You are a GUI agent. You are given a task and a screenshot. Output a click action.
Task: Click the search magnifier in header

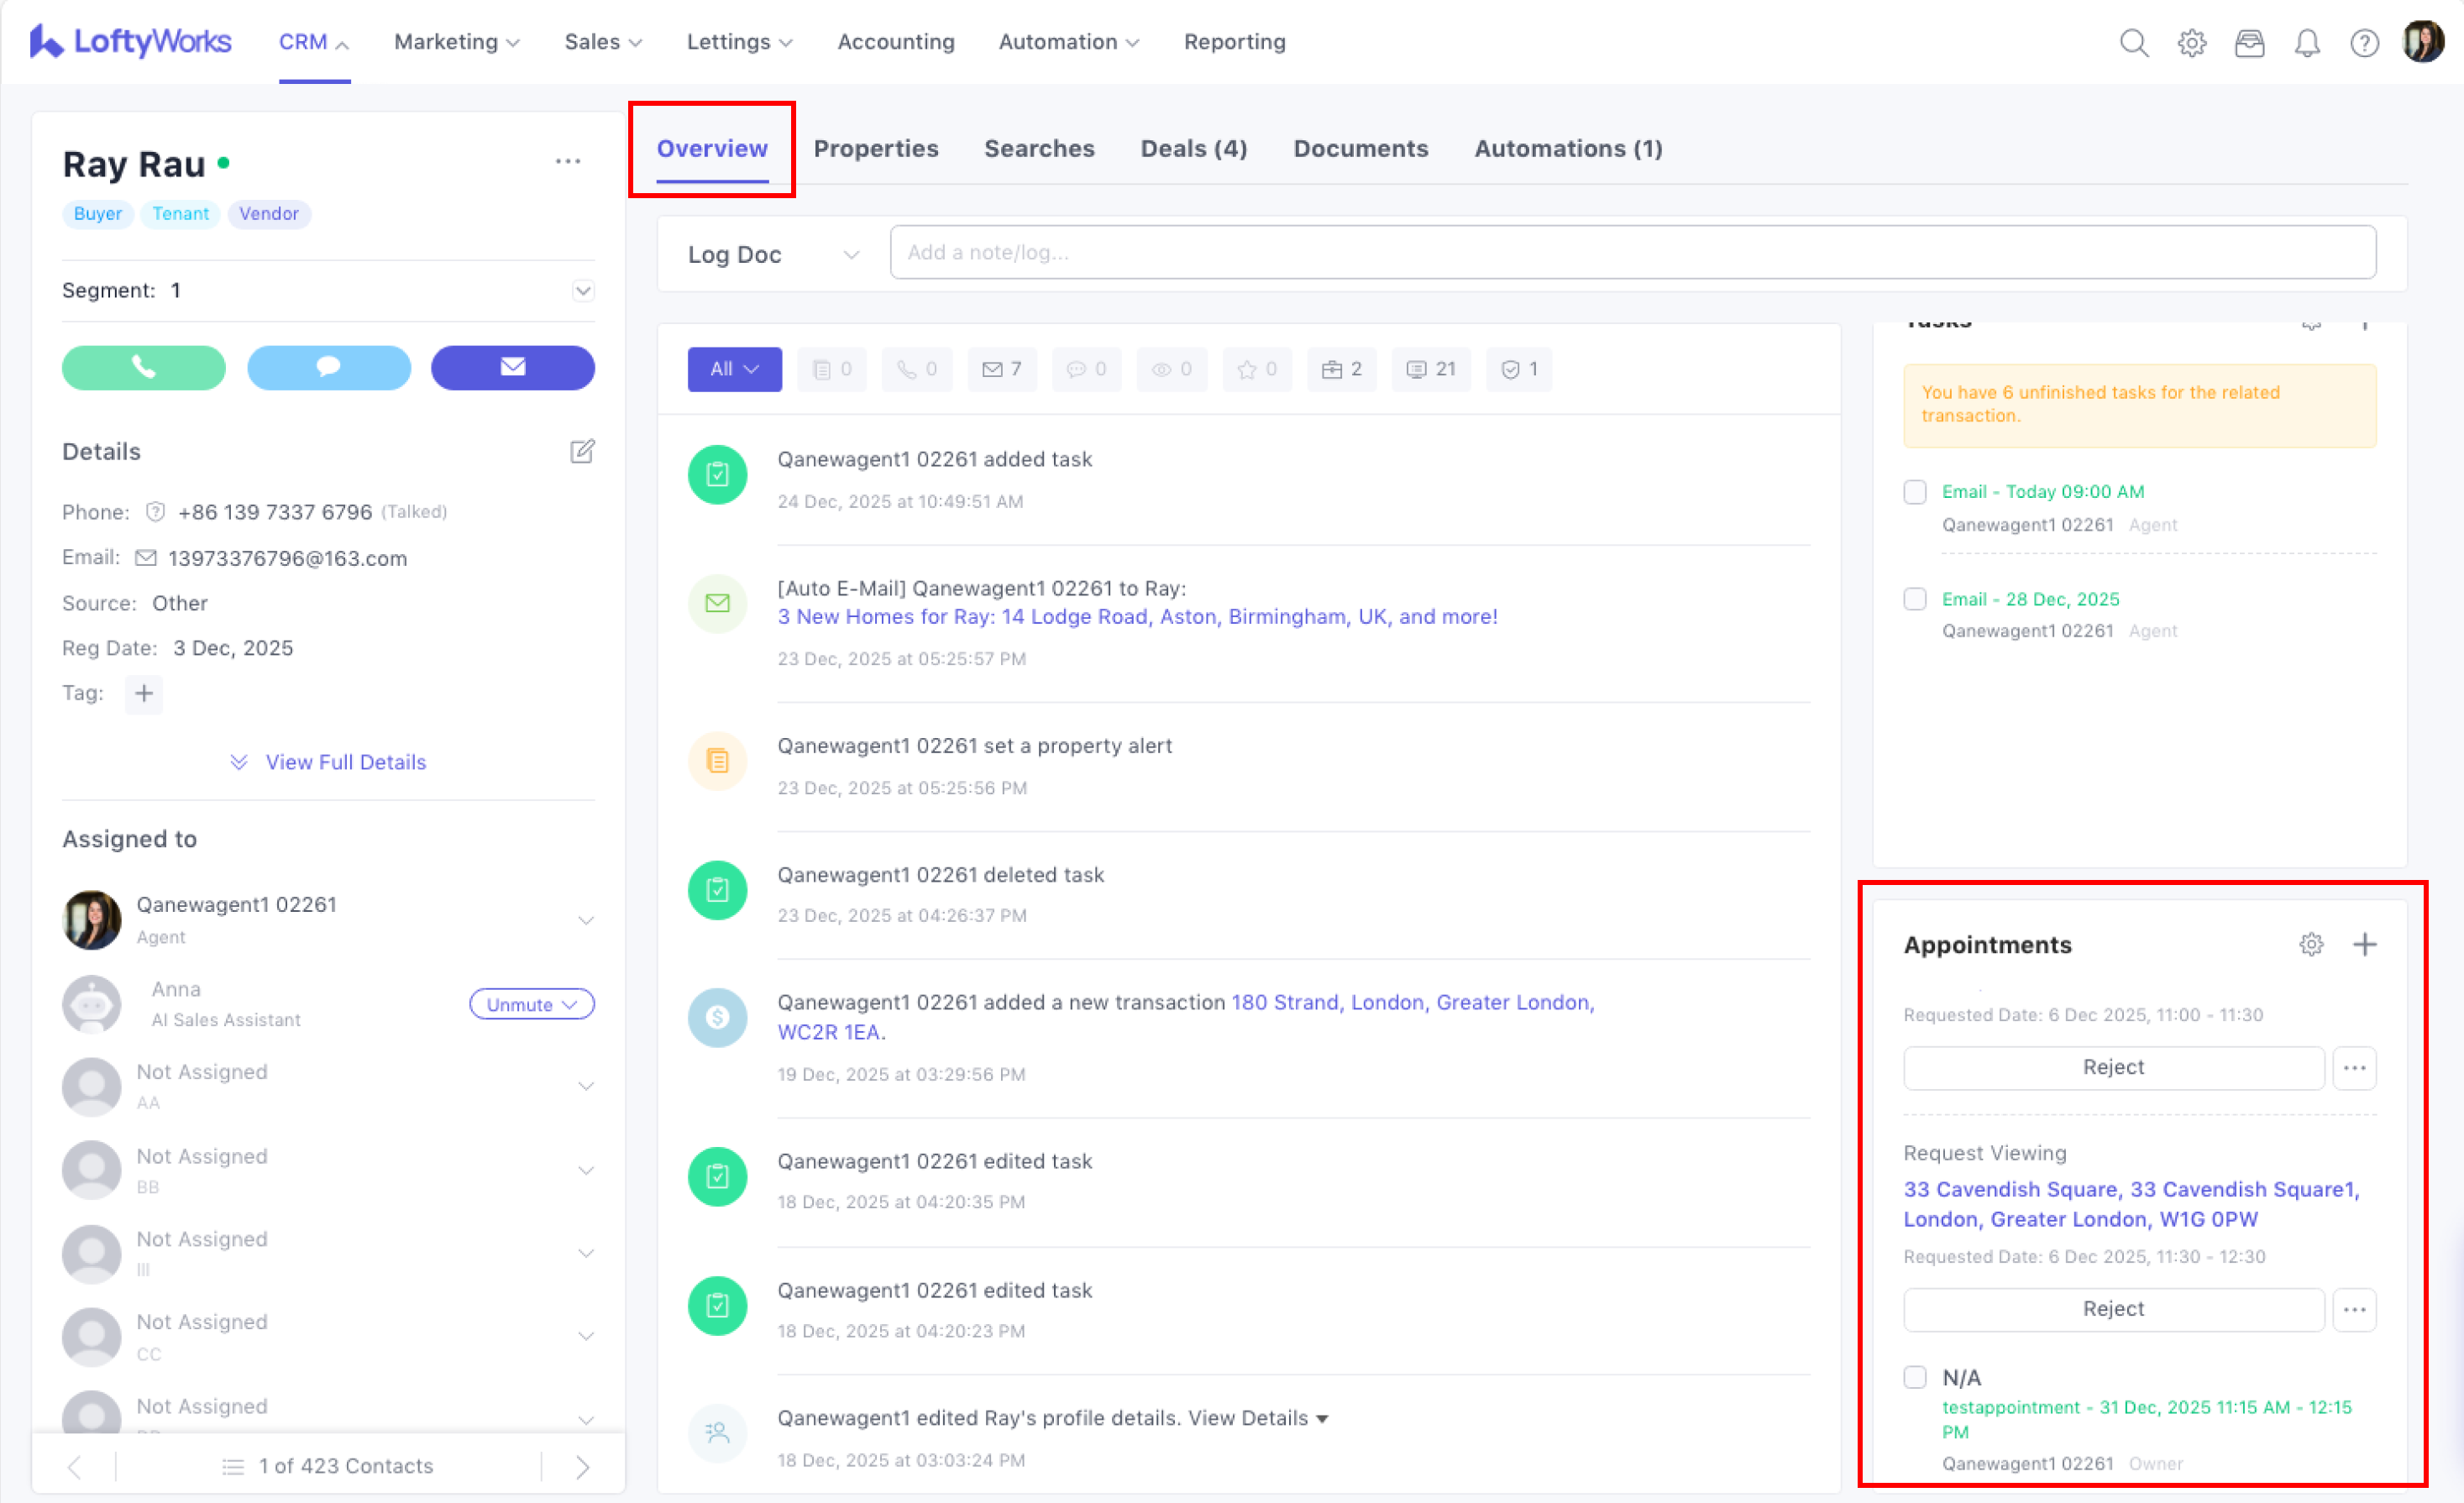[2133, 43]
